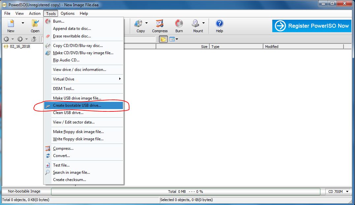The width and height of the screenshot is (355, 205).
Task: Go forward using the navigation arrow
Action: pyautogui.click(x=20, y=39)
